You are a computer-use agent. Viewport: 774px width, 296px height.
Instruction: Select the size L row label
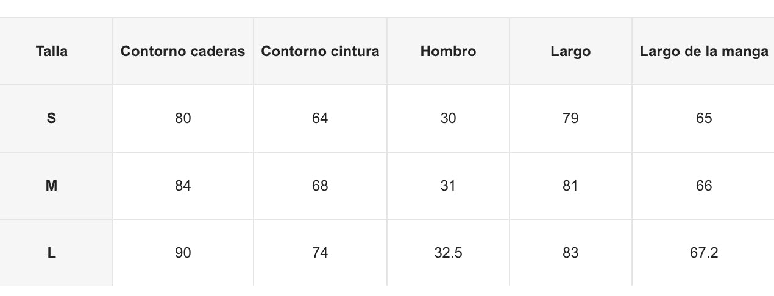point(52,253)
